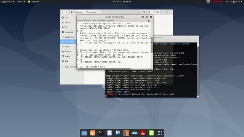Click the 'Public' folder name in terminal
The width and height of the screenshot is (244, 137).
164,44
